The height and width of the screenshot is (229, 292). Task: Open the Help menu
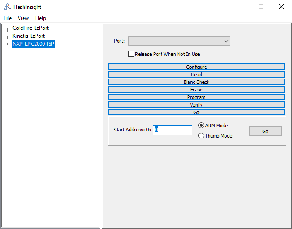tap(40, 18)
